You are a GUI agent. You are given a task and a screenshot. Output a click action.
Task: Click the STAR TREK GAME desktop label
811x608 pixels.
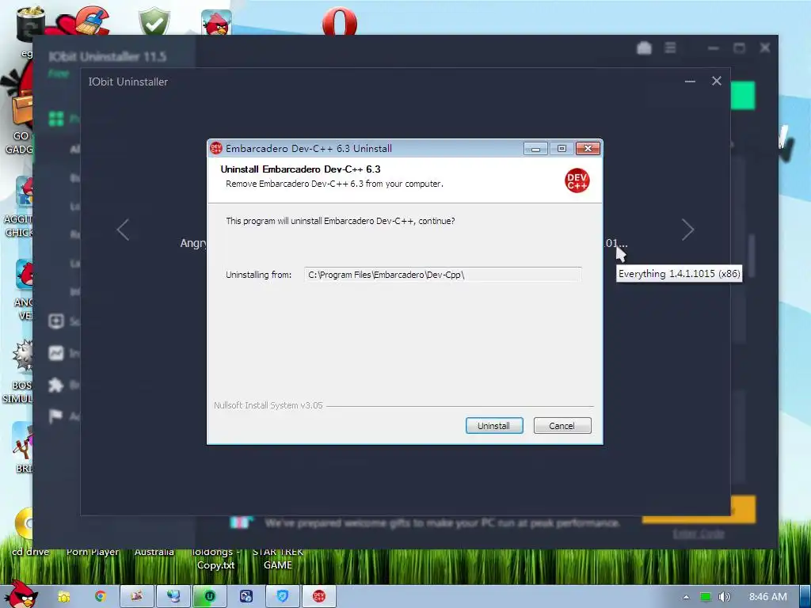coord(278,558)
